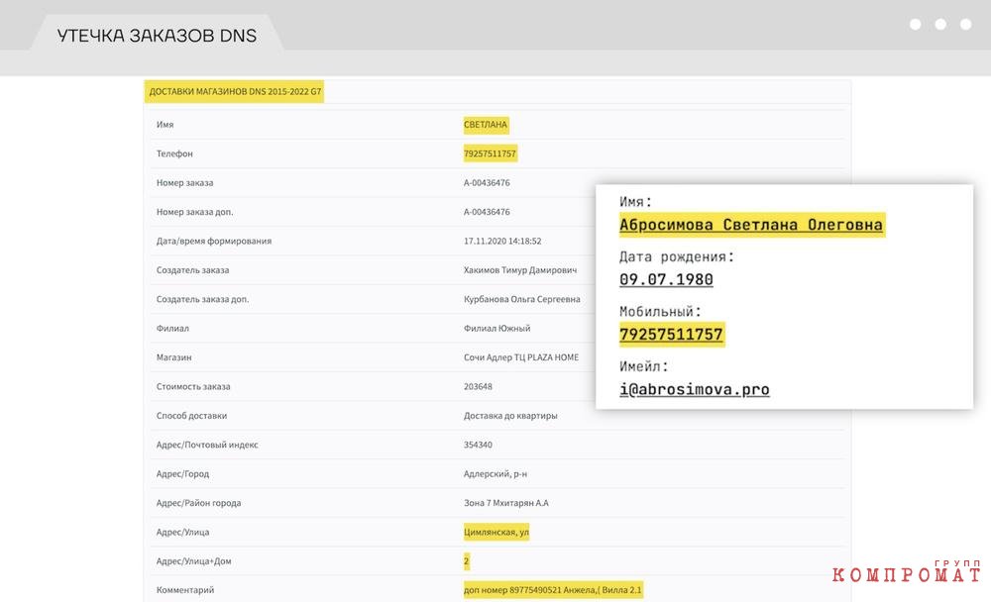This screenshot has width=991, height=602.
Task: Click the Телефон row label
Action: pos(174,153)
